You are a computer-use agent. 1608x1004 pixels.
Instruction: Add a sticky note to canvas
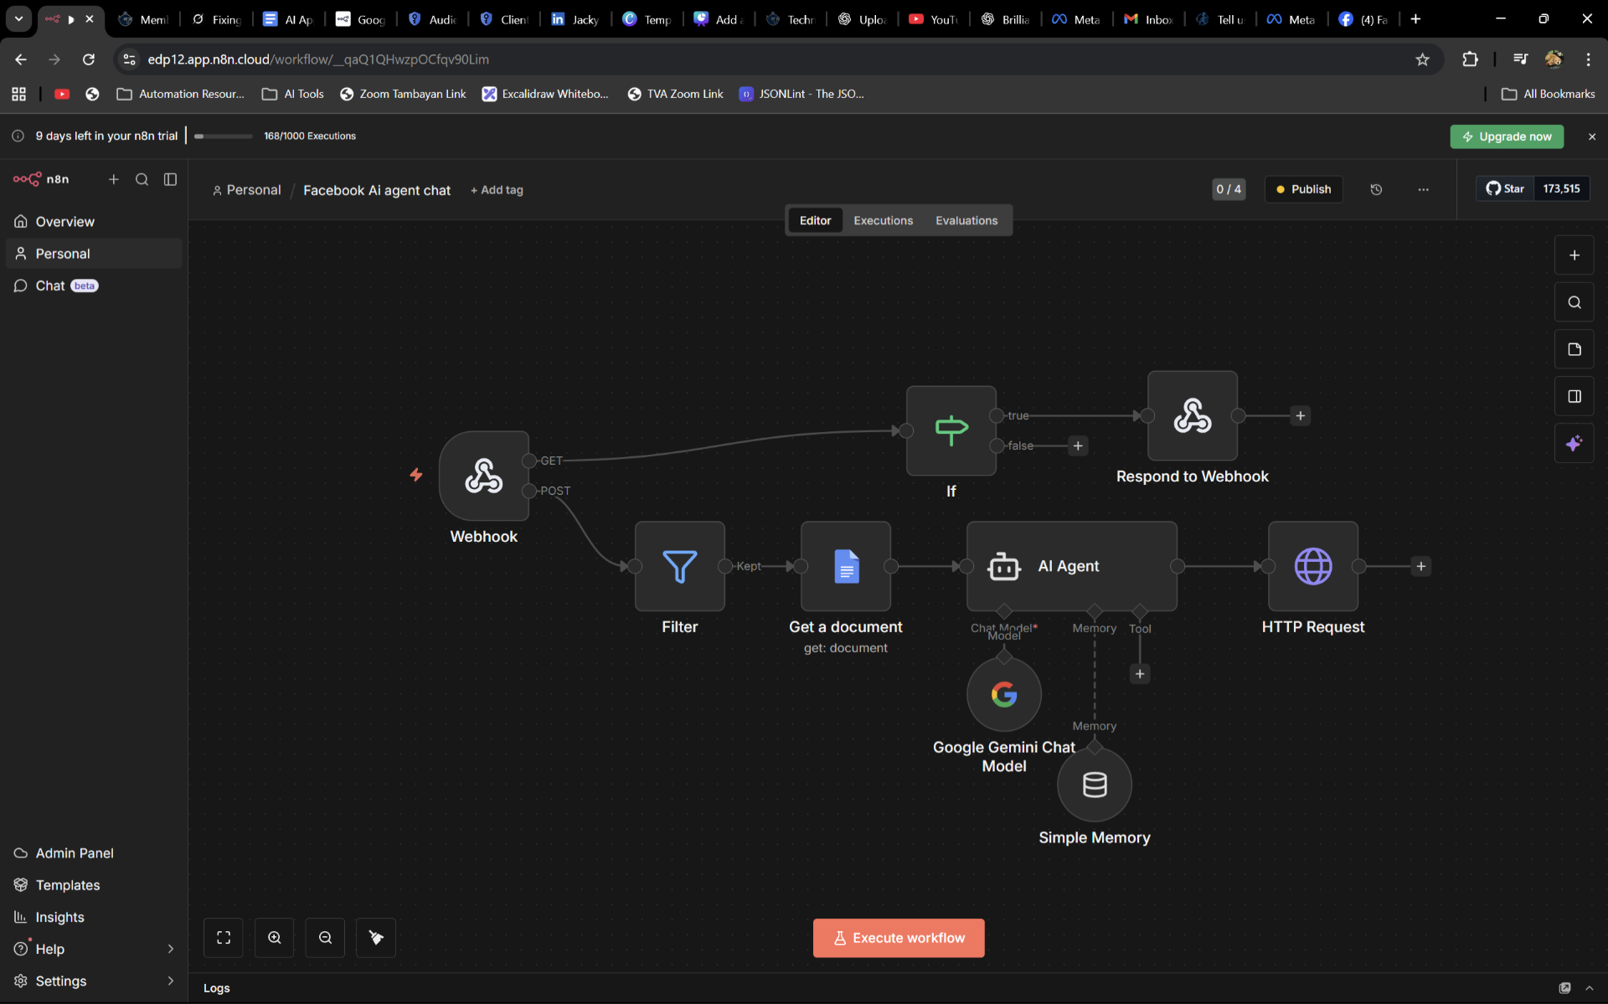[1574, 349]
